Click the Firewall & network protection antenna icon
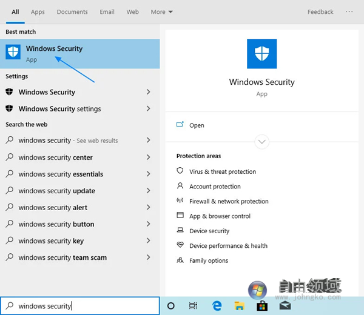This screenshot has height=315, width=364. [180, 201]
